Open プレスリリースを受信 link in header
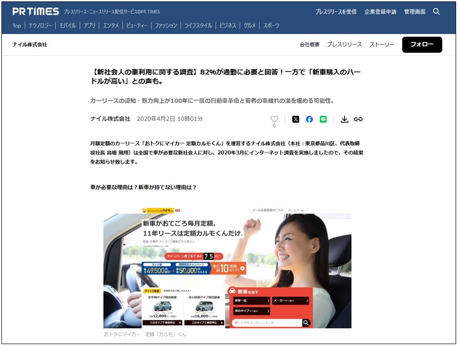Viewport: 458px width, 346px height. pyautogui.click(x=336, y=12)
